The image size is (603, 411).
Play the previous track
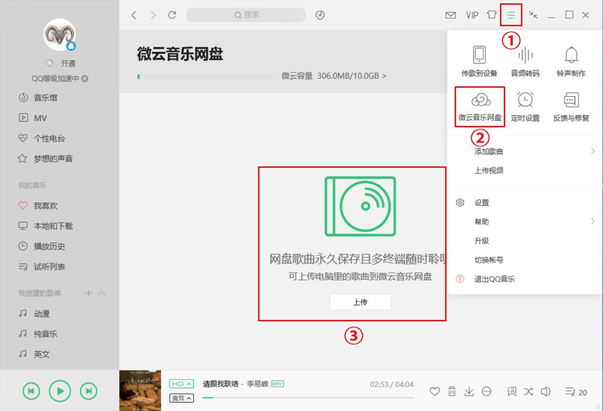coord(31,391)
